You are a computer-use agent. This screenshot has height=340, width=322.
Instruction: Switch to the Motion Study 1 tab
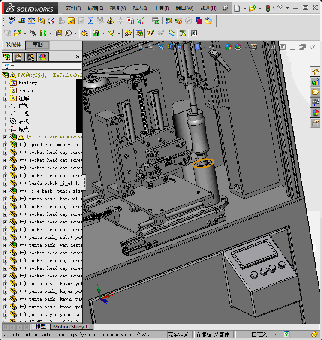70,327
